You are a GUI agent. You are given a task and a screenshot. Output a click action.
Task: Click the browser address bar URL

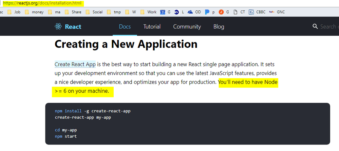point(43,3)
